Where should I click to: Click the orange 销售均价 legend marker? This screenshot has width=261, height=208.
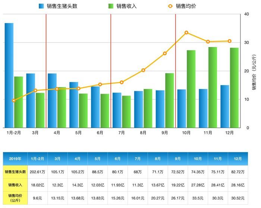(170, 6)
